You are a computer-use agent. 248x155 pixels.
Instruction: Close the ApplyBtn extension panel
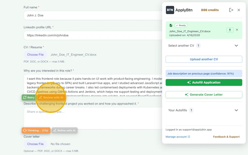(x=239, y=10)
